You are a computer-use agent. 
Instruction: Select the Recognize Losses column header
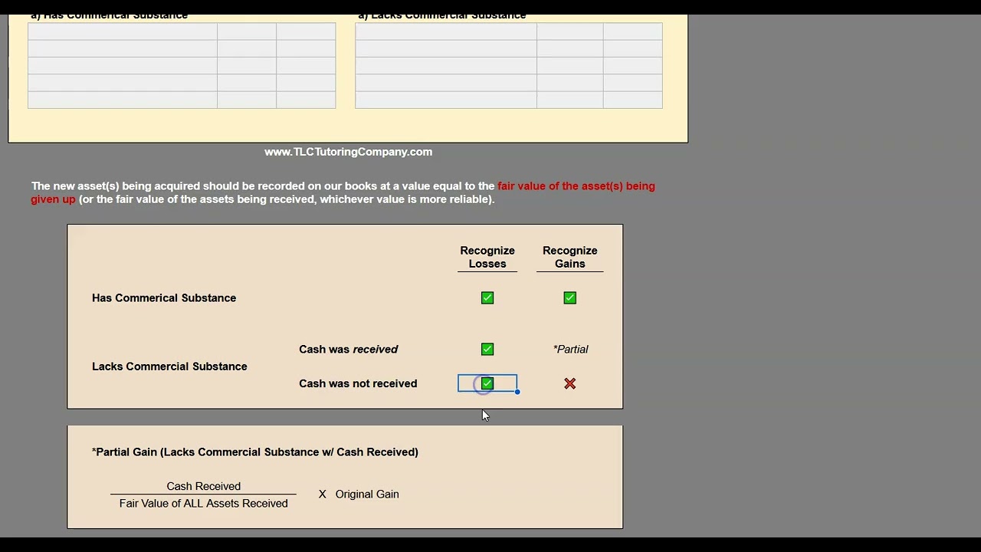[x=487, y=257]
